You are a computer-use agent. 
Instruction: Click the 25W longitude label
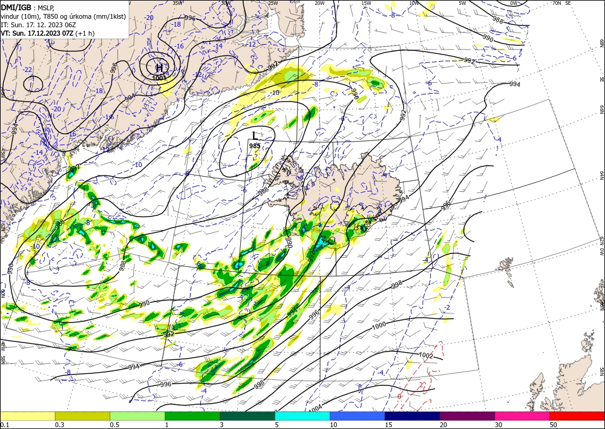[273, 3]
